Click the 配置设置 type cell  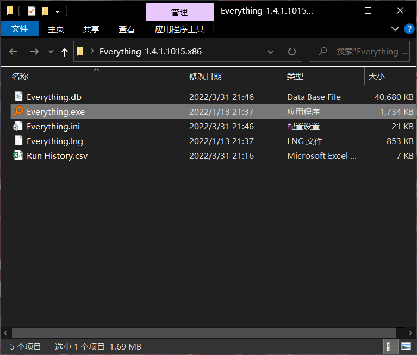pyautogui.click(x=303, y=126)
